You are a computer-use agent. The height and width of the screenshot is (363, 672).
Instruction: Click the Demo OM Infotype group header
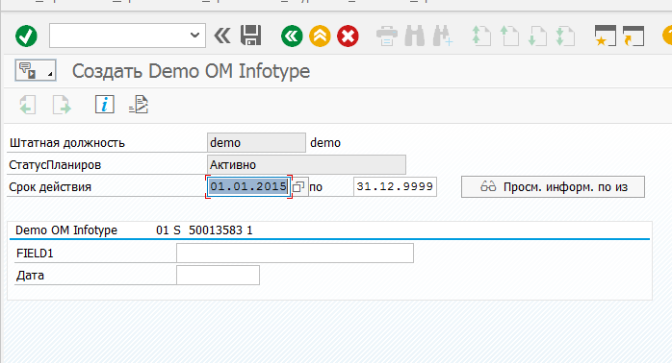(66, 230)
